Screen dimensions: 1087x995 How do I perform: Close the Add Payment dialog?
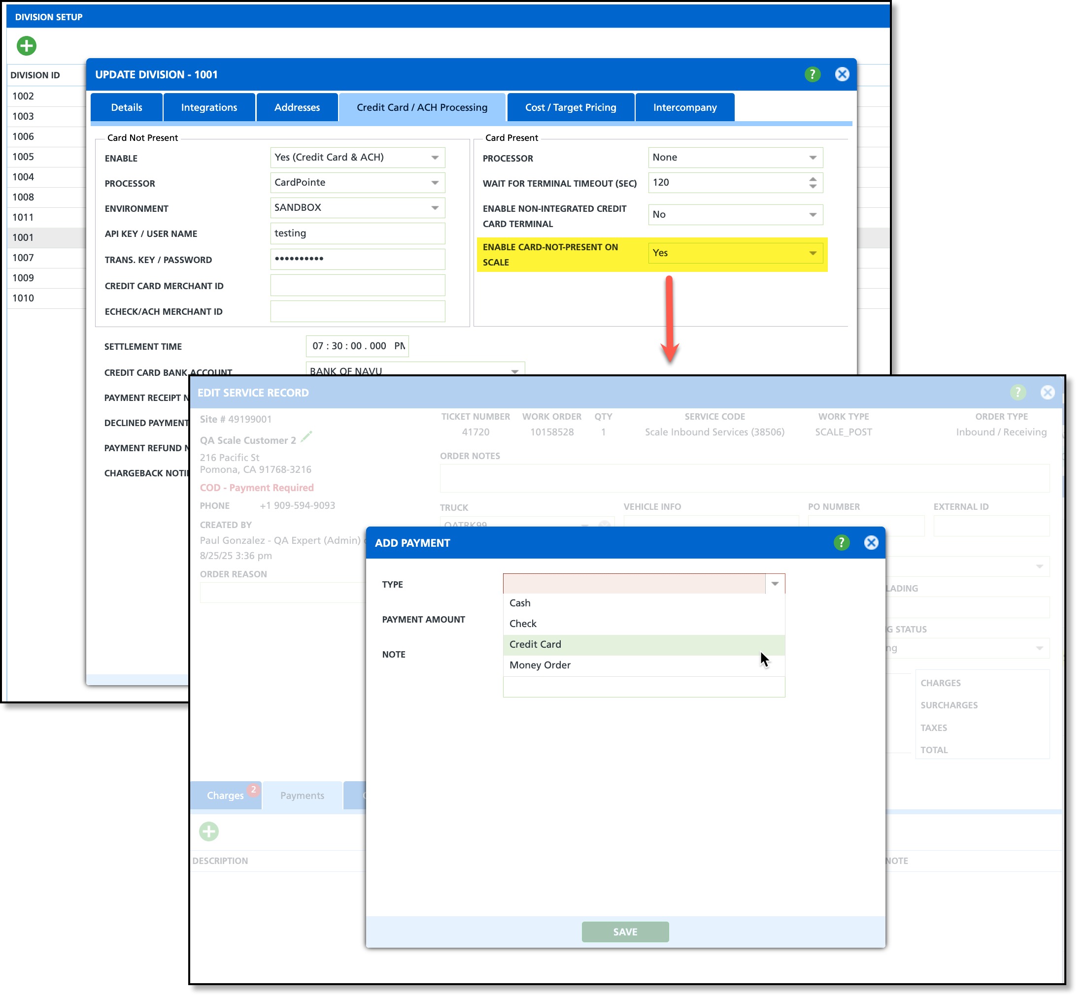[871, 542]
